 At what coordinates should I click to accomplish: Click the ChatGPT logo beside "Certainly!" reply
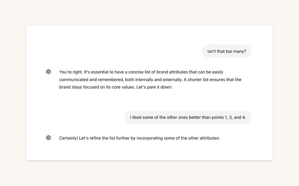click(x=48, y=138)
